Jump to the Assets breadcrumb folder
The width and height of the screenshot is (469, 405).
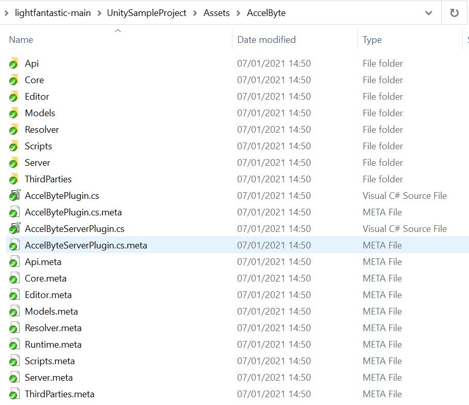216,13
